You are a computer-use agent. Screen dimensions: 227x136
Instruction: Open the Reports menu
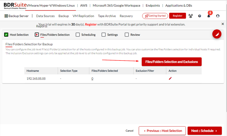[x=42, y=26]
